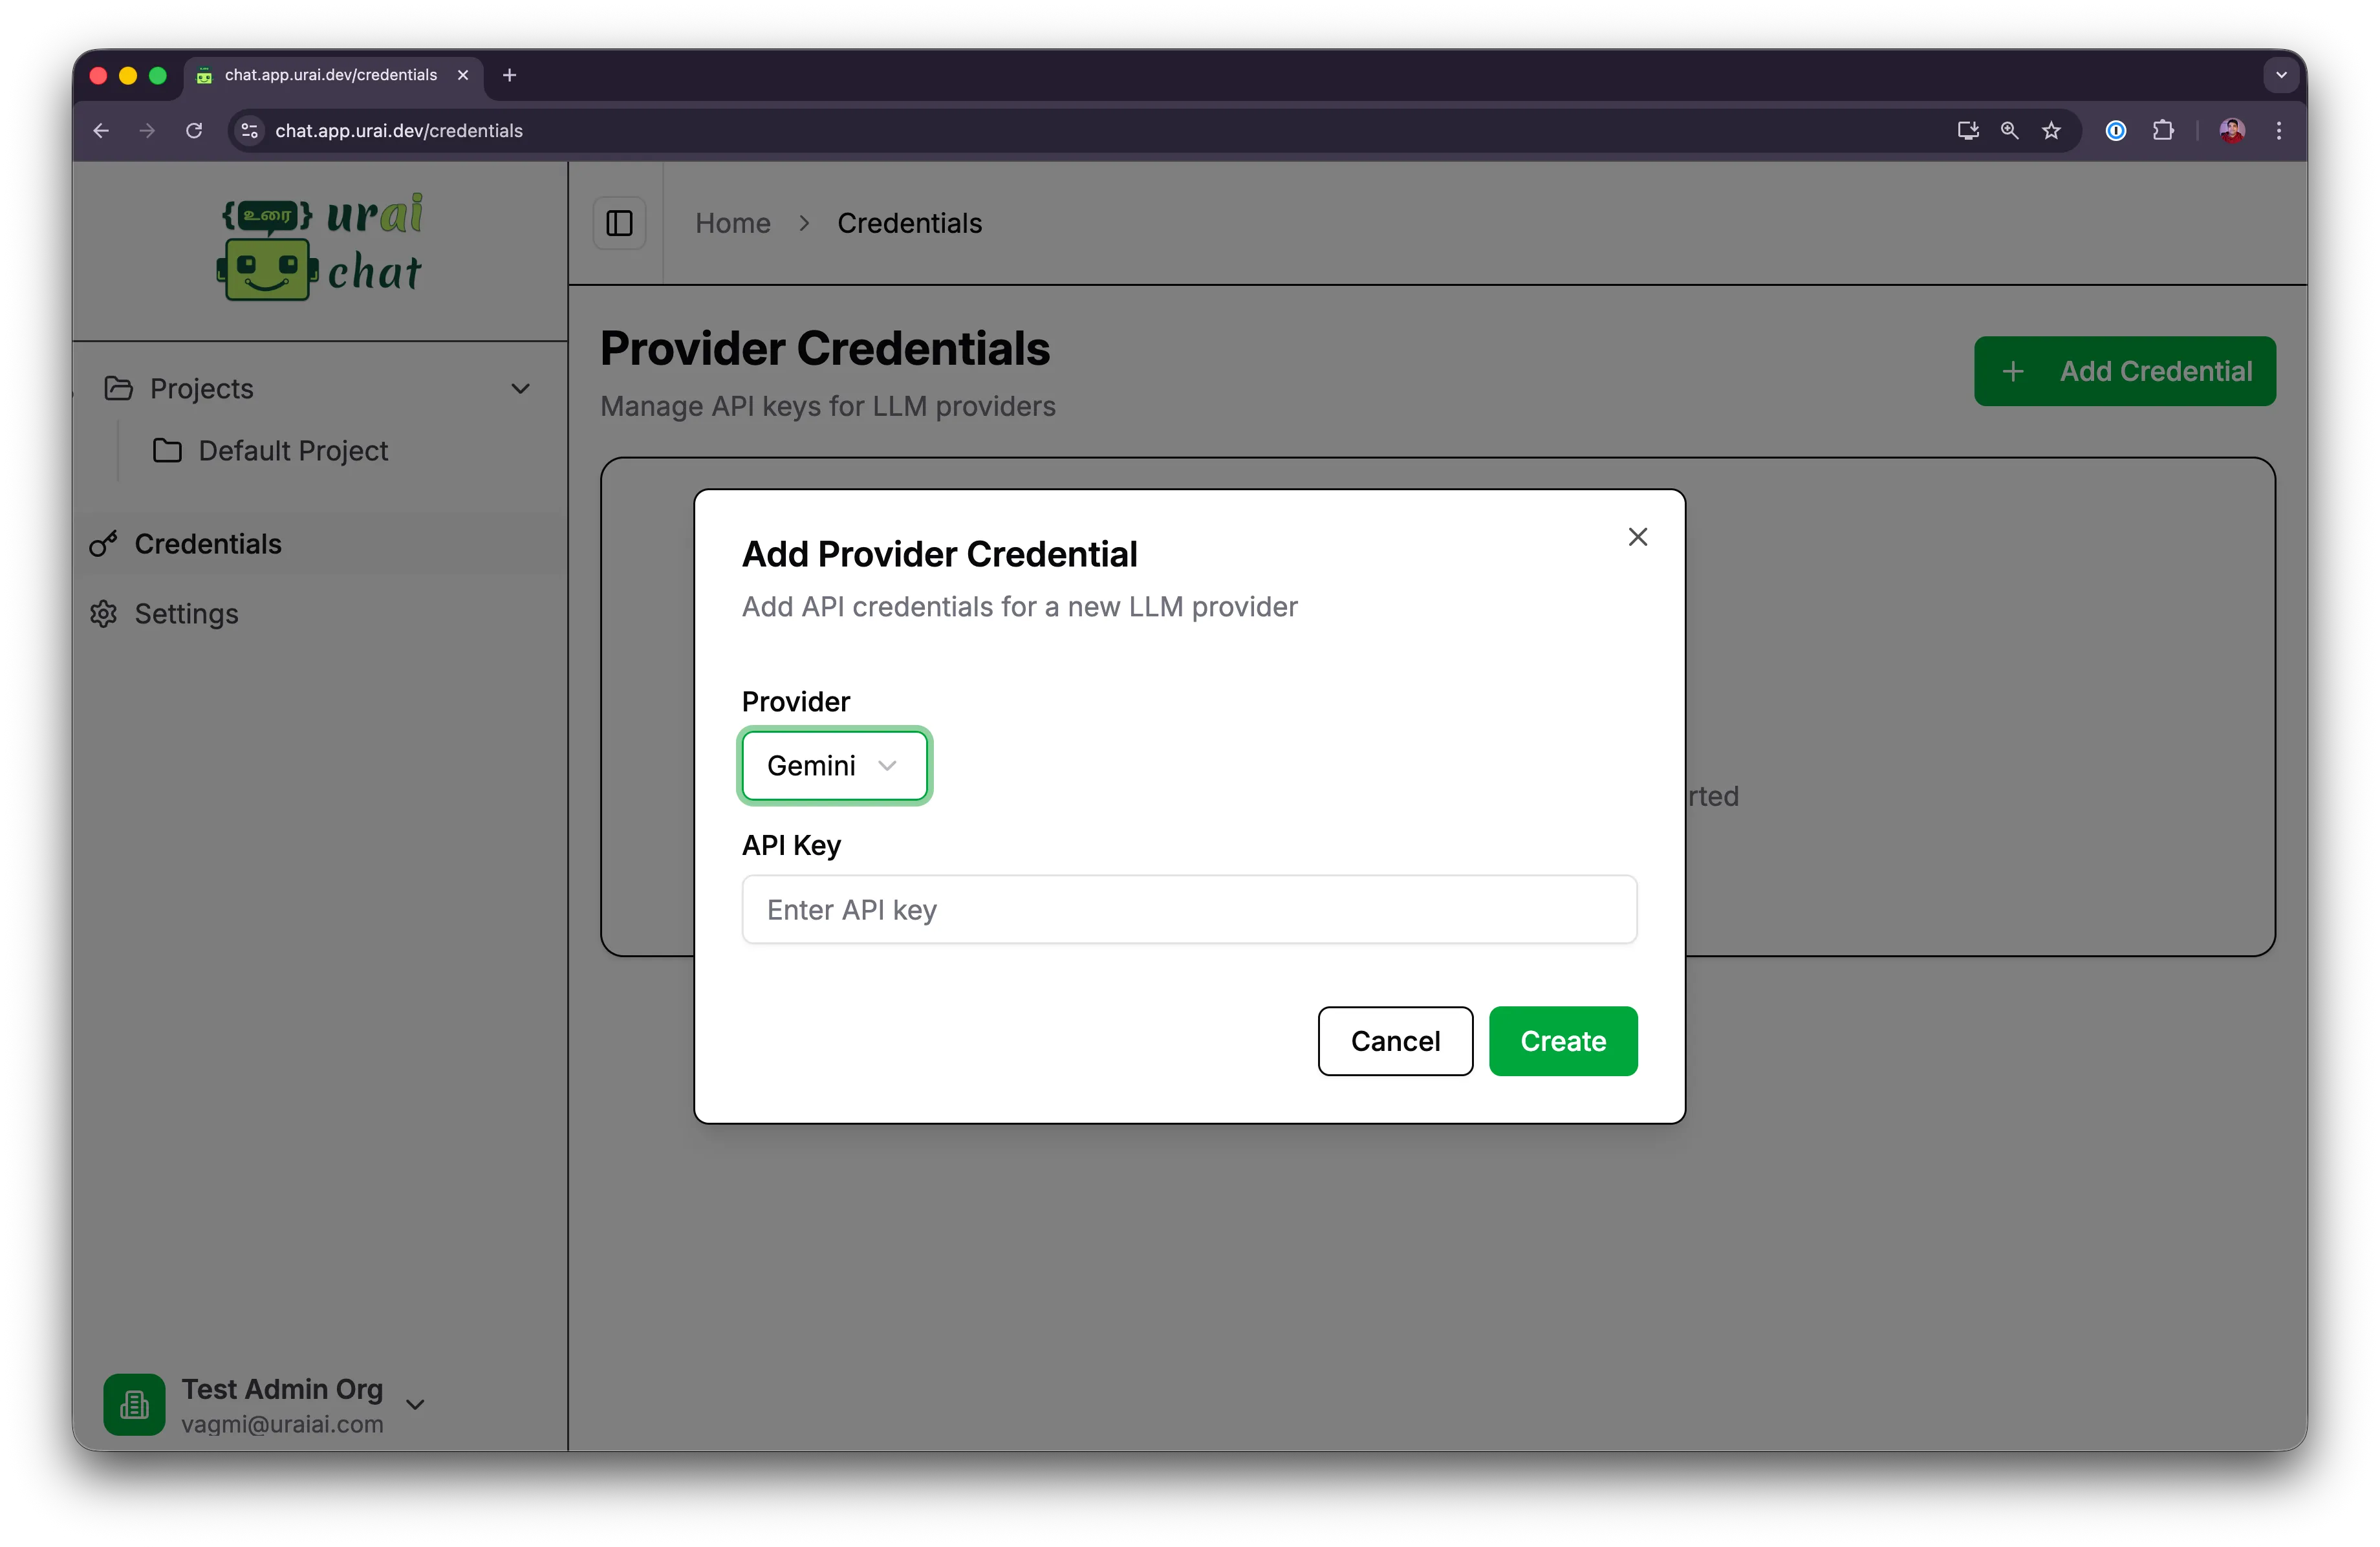Click the plus icon on Add Credential
Image resolution: width=2380 pixels, height=1547 pixels.
[2013, 371]
